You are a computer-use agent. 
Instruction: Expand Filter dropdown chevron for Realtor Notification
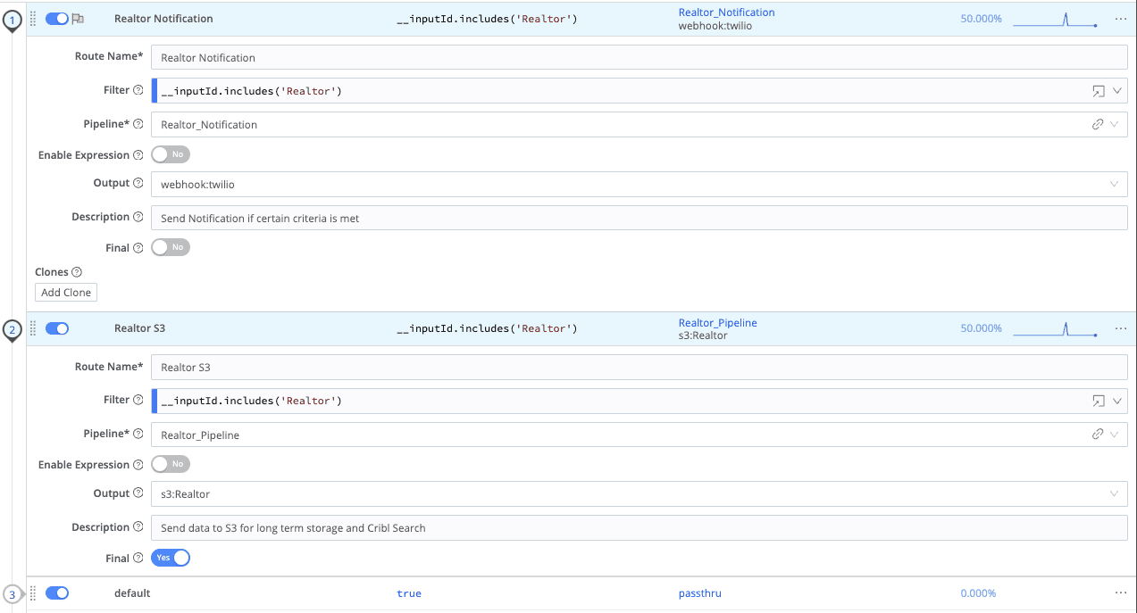click(x=1116, y=91)
